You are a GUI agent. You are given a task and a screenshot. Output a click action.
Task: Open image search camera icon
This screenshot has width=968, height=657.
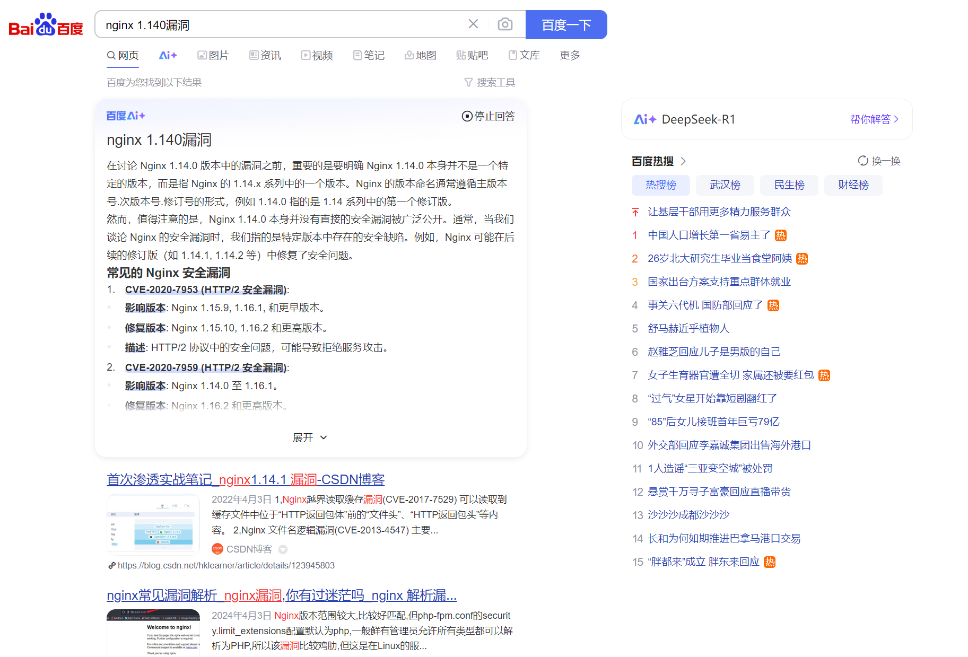505,24
